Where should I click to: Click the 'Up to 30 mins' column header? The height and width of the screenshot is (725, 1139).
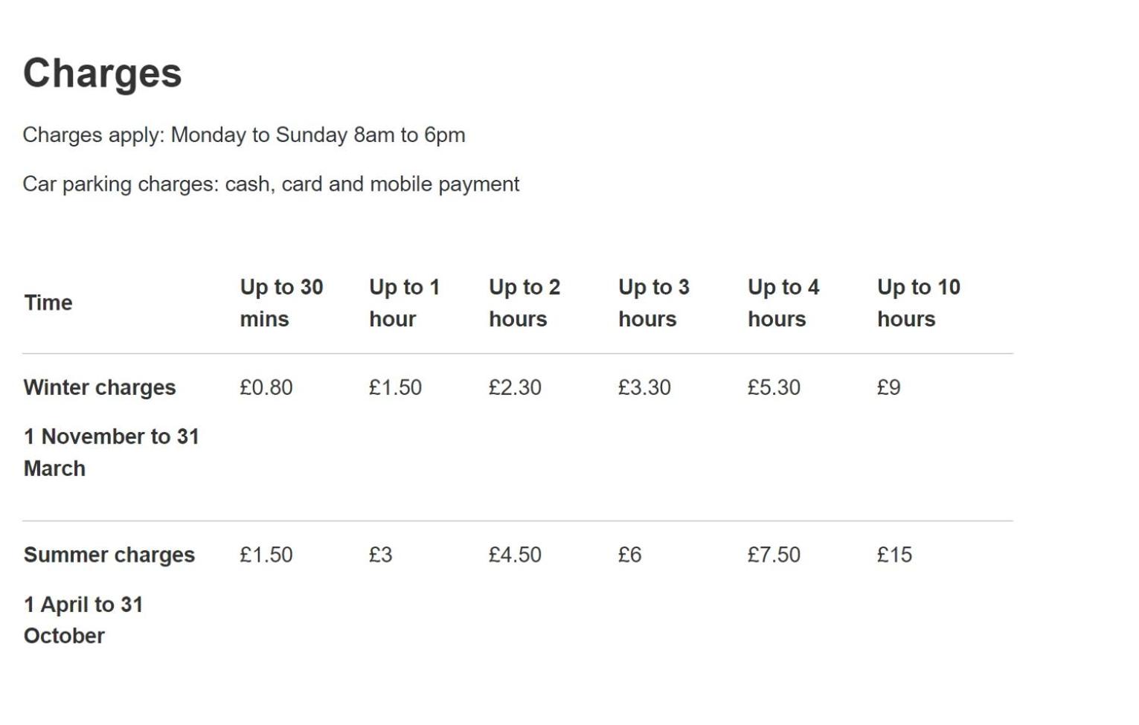coord(281,303)
